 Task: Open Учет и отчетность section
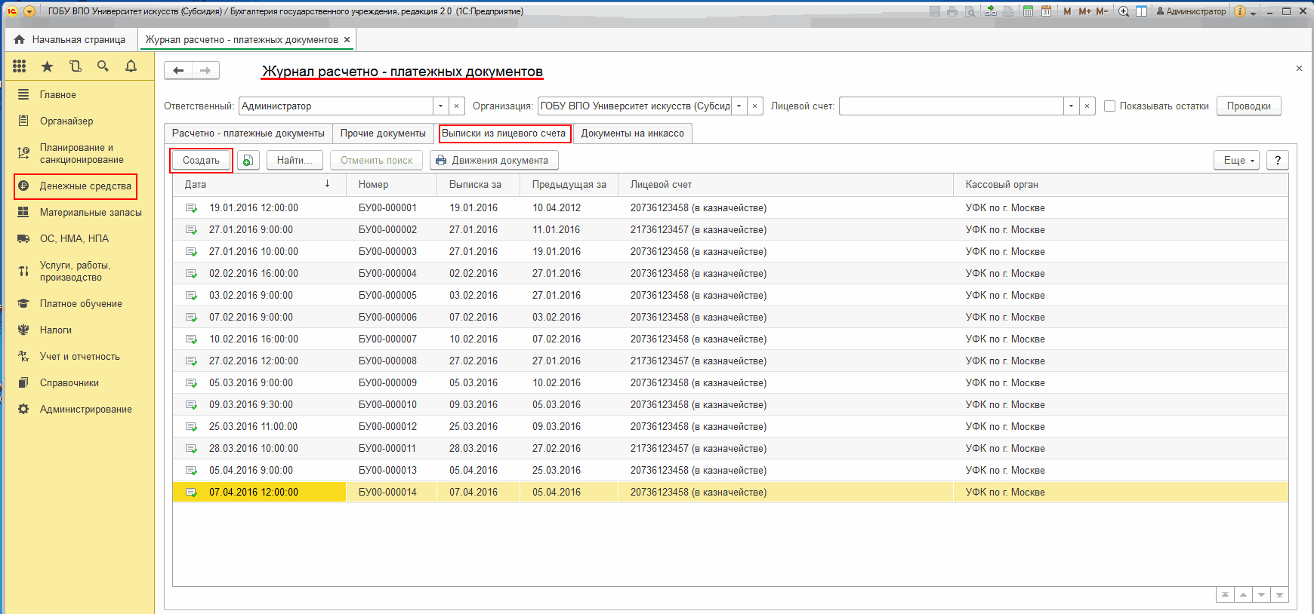79,357
